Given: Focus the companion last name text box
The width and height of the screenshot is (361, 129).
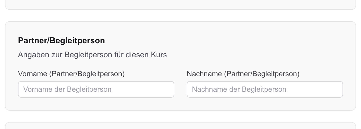Looking at the screenshot, I should 265,89.
